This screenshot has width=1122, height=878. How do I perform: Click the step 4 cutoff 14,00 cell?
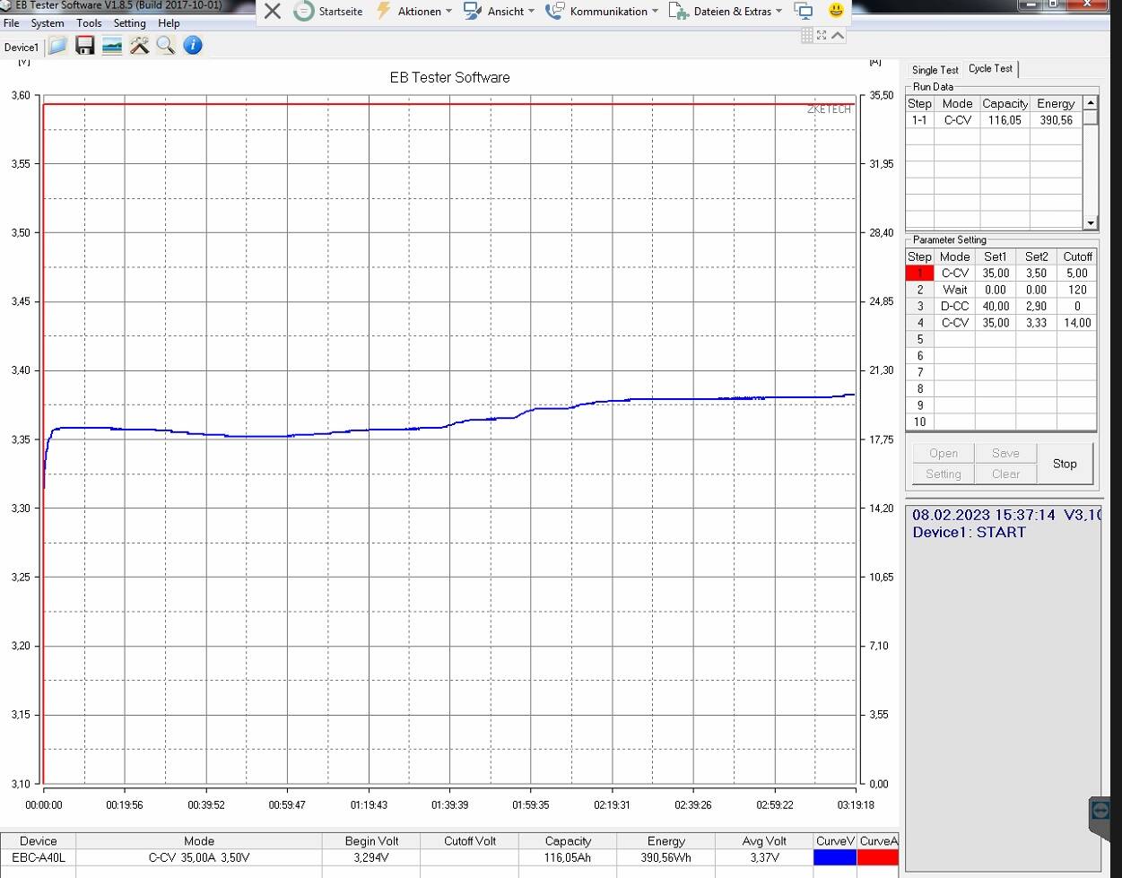(1077, 323)
